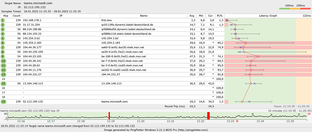Click the wide red bar before 11:22:30
Screen dimensions: 312x132
208,116
